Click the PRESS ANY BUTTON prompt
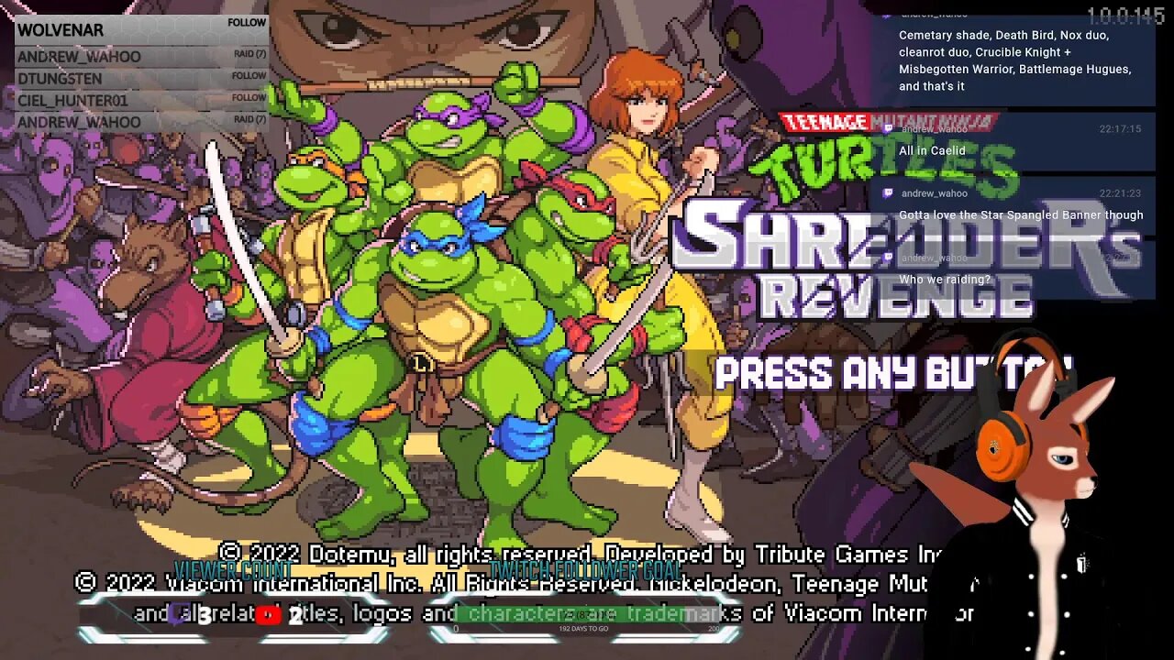The width and height of the screenshot is (1174, 660). (892, 374)
